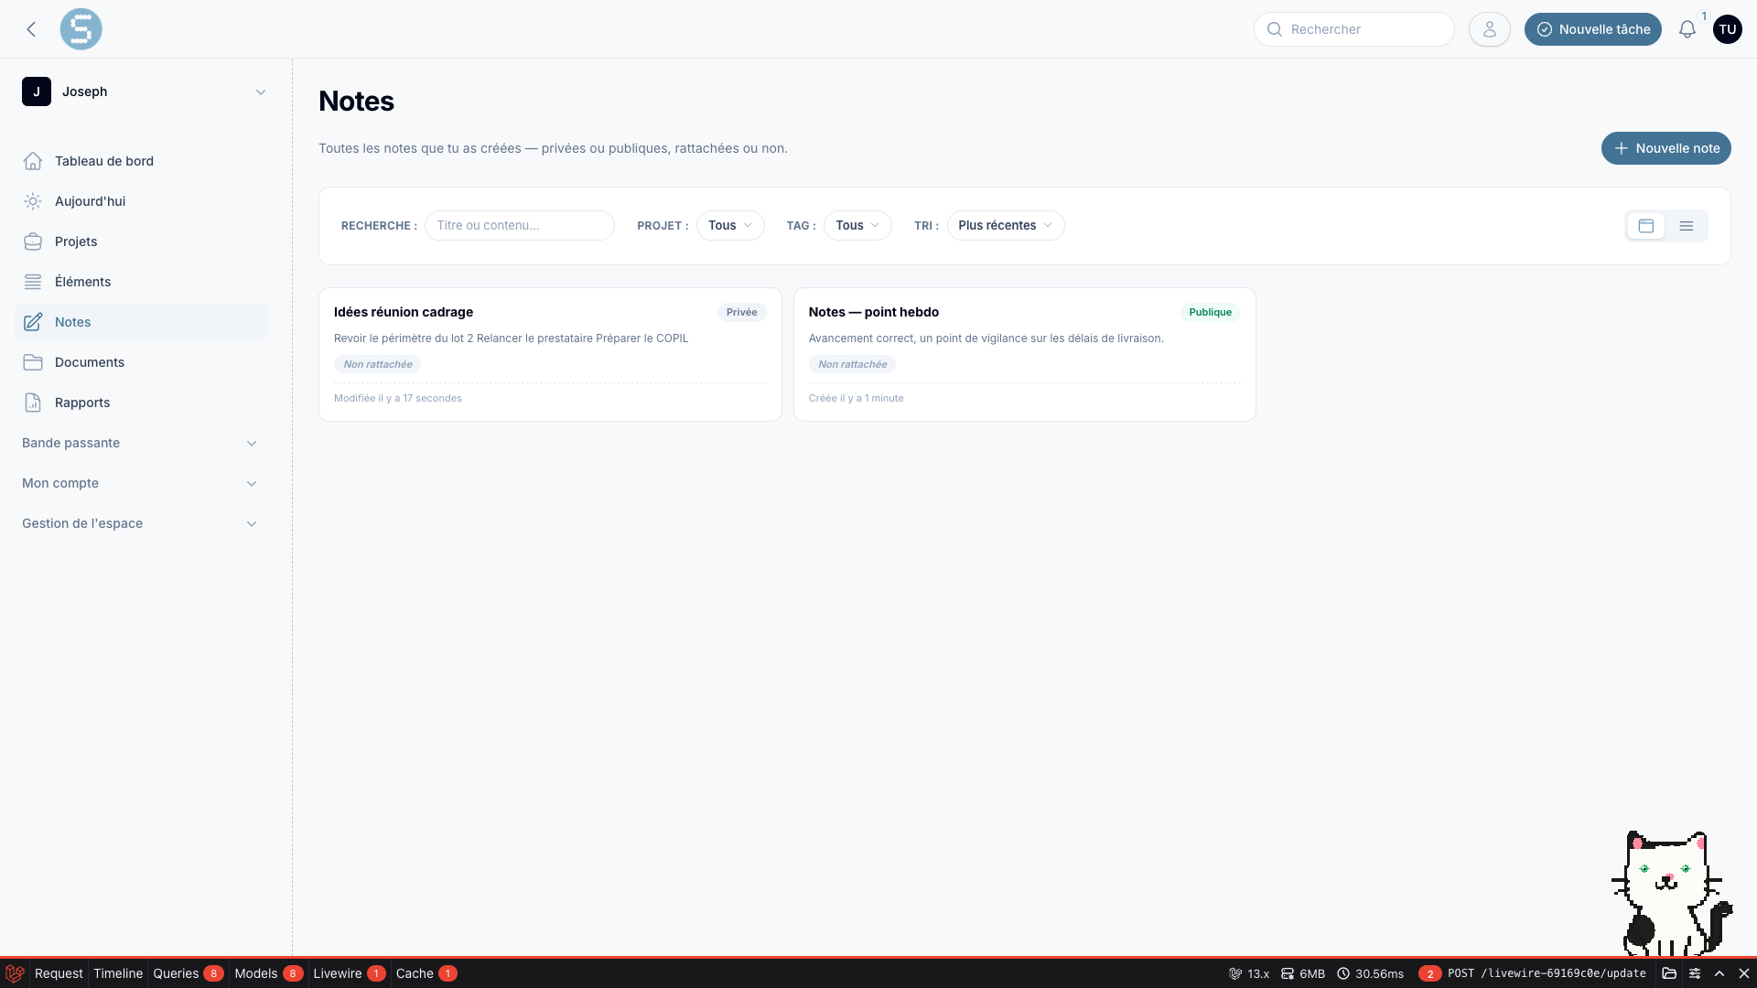Open debugbar Queries tab

(188, 973)
